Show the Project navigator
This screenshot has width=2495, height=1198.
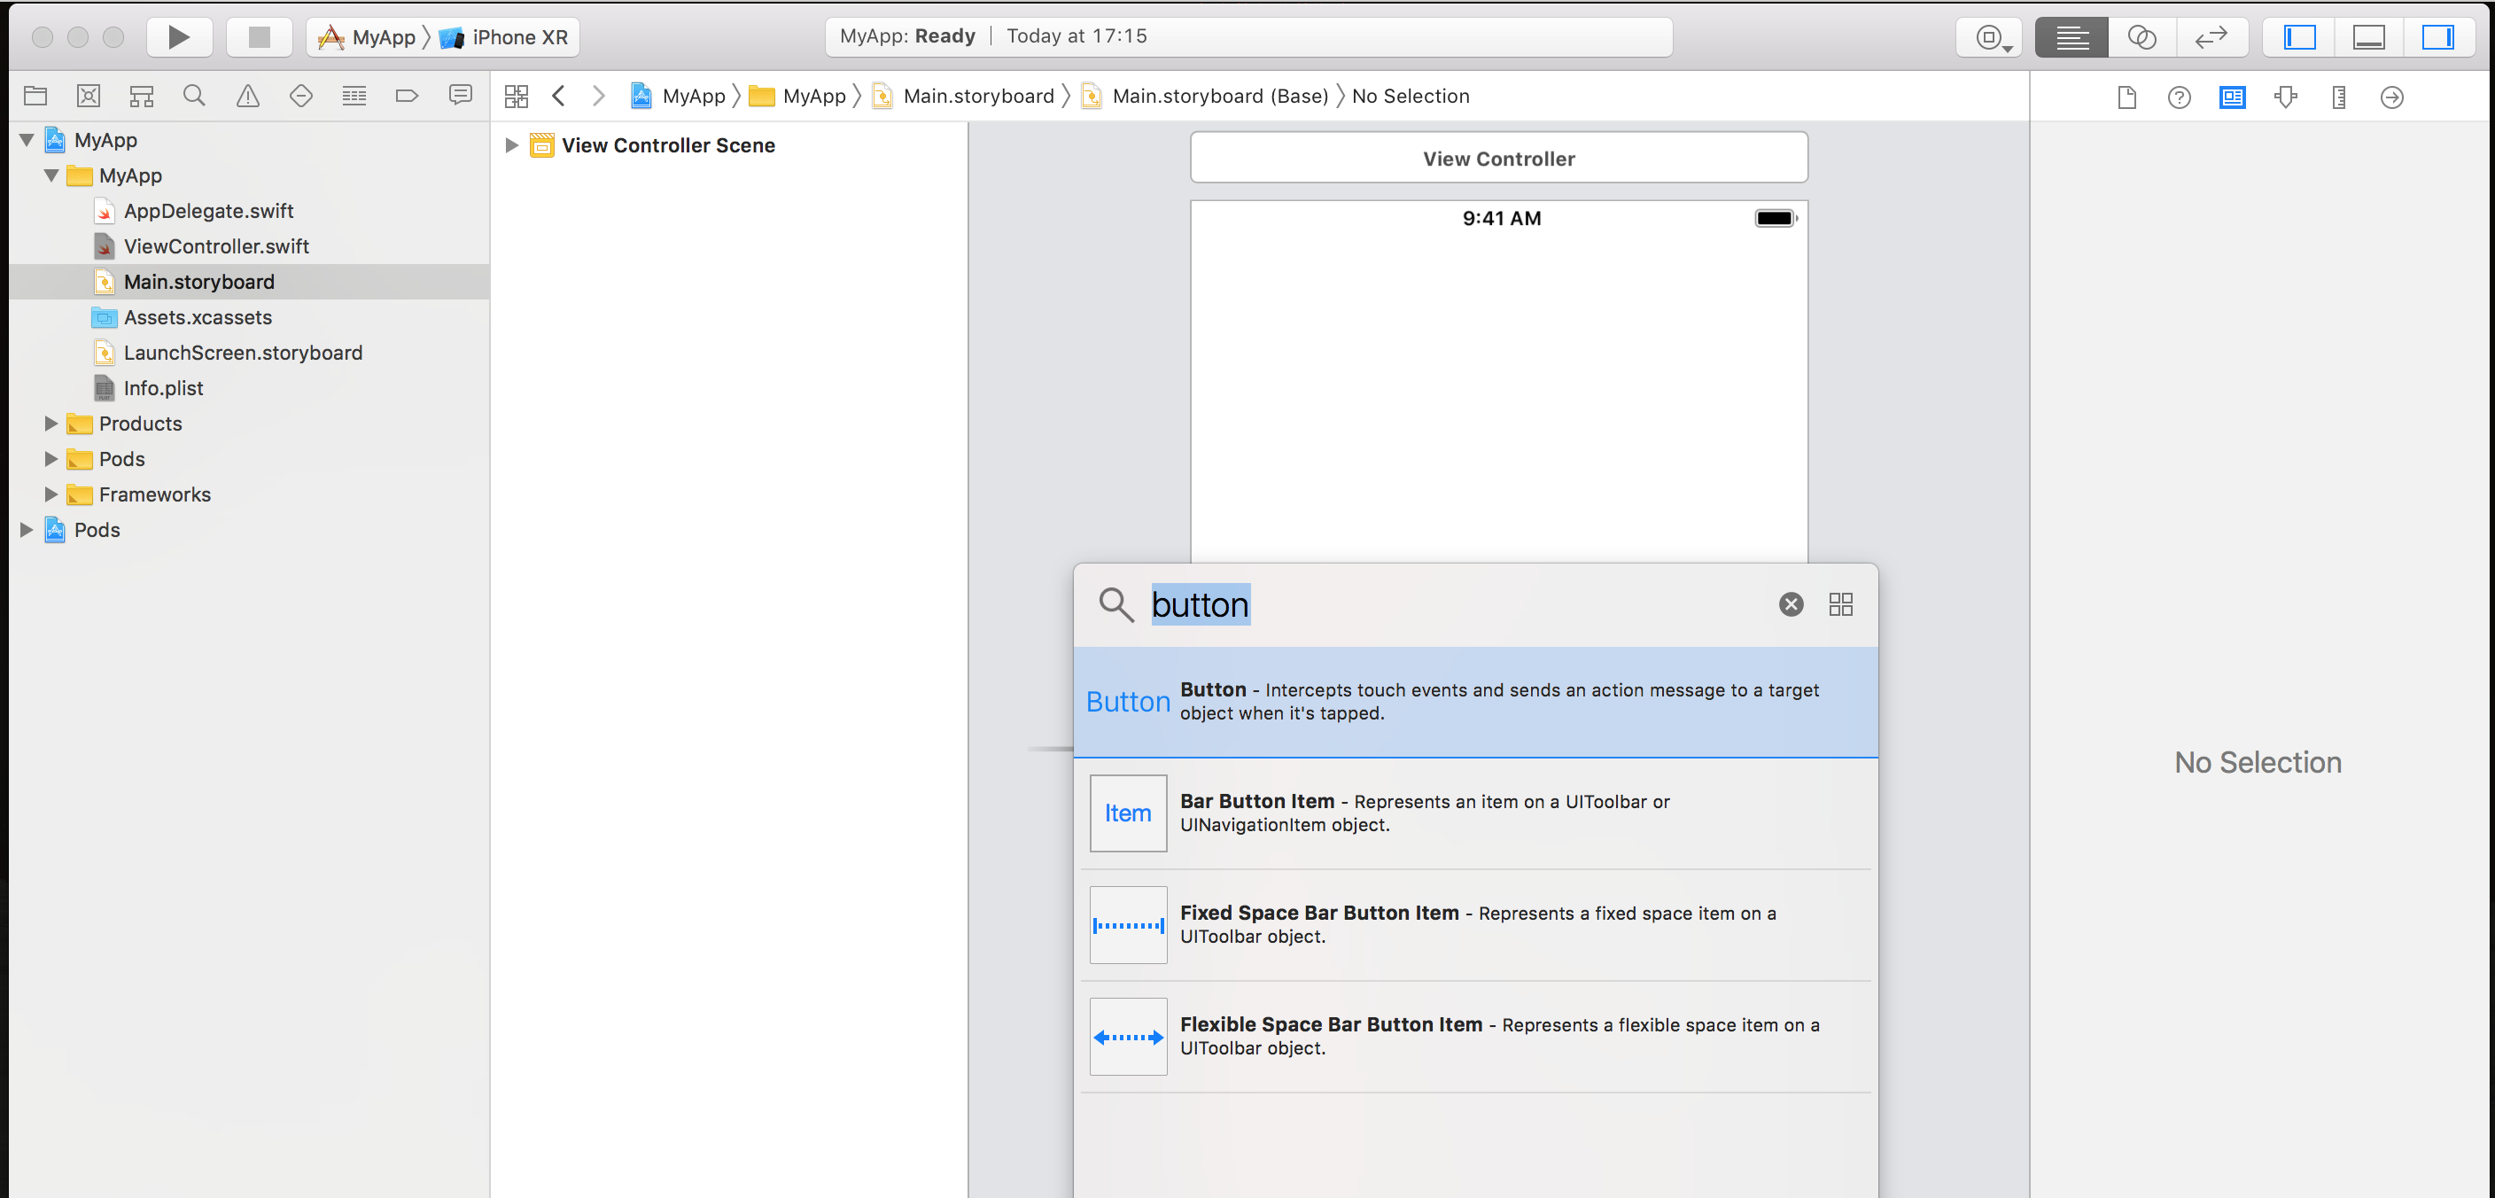pos(35,96)
